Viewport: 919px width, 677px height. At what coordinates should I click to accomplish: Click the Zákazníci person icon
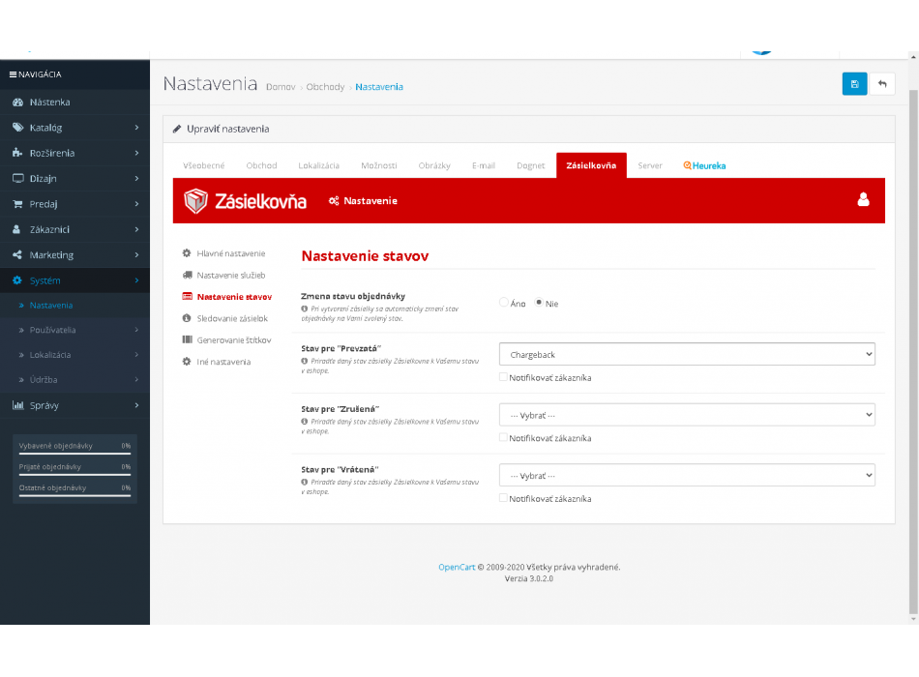click(x=17, y=229)
